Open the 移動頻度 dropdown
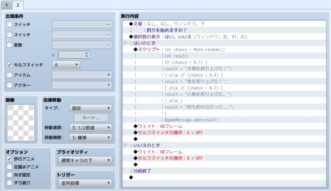 [90, 138]
